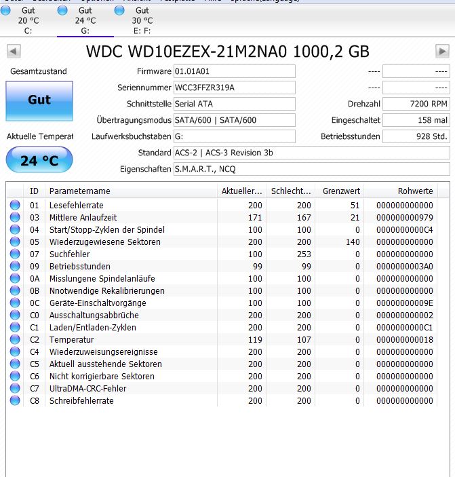Go to next disk with right arrow
This screenshot has width=455, height=477.
pos(442,51)
